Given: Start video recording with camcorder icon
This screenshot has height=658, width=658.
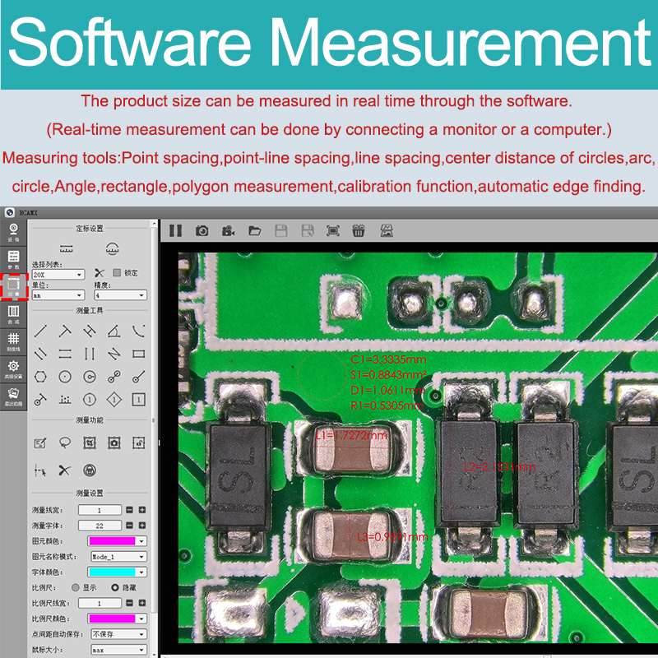Looking at the screenshot, I should tap(228, 231).
